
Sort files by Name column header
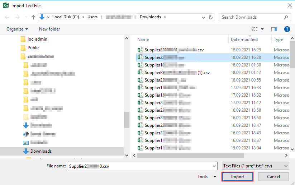[143, 40]
